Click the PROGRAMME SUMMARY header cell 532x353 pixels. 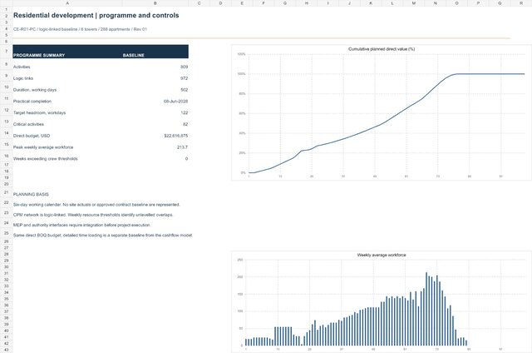(67, 52)
